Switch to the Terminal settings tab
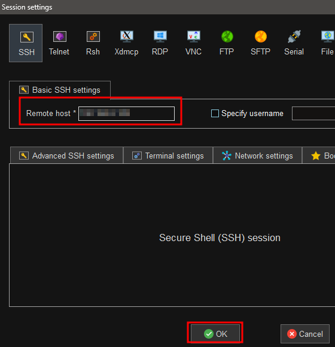Viewport: 335px width, 347px height. tap(168, 156)
